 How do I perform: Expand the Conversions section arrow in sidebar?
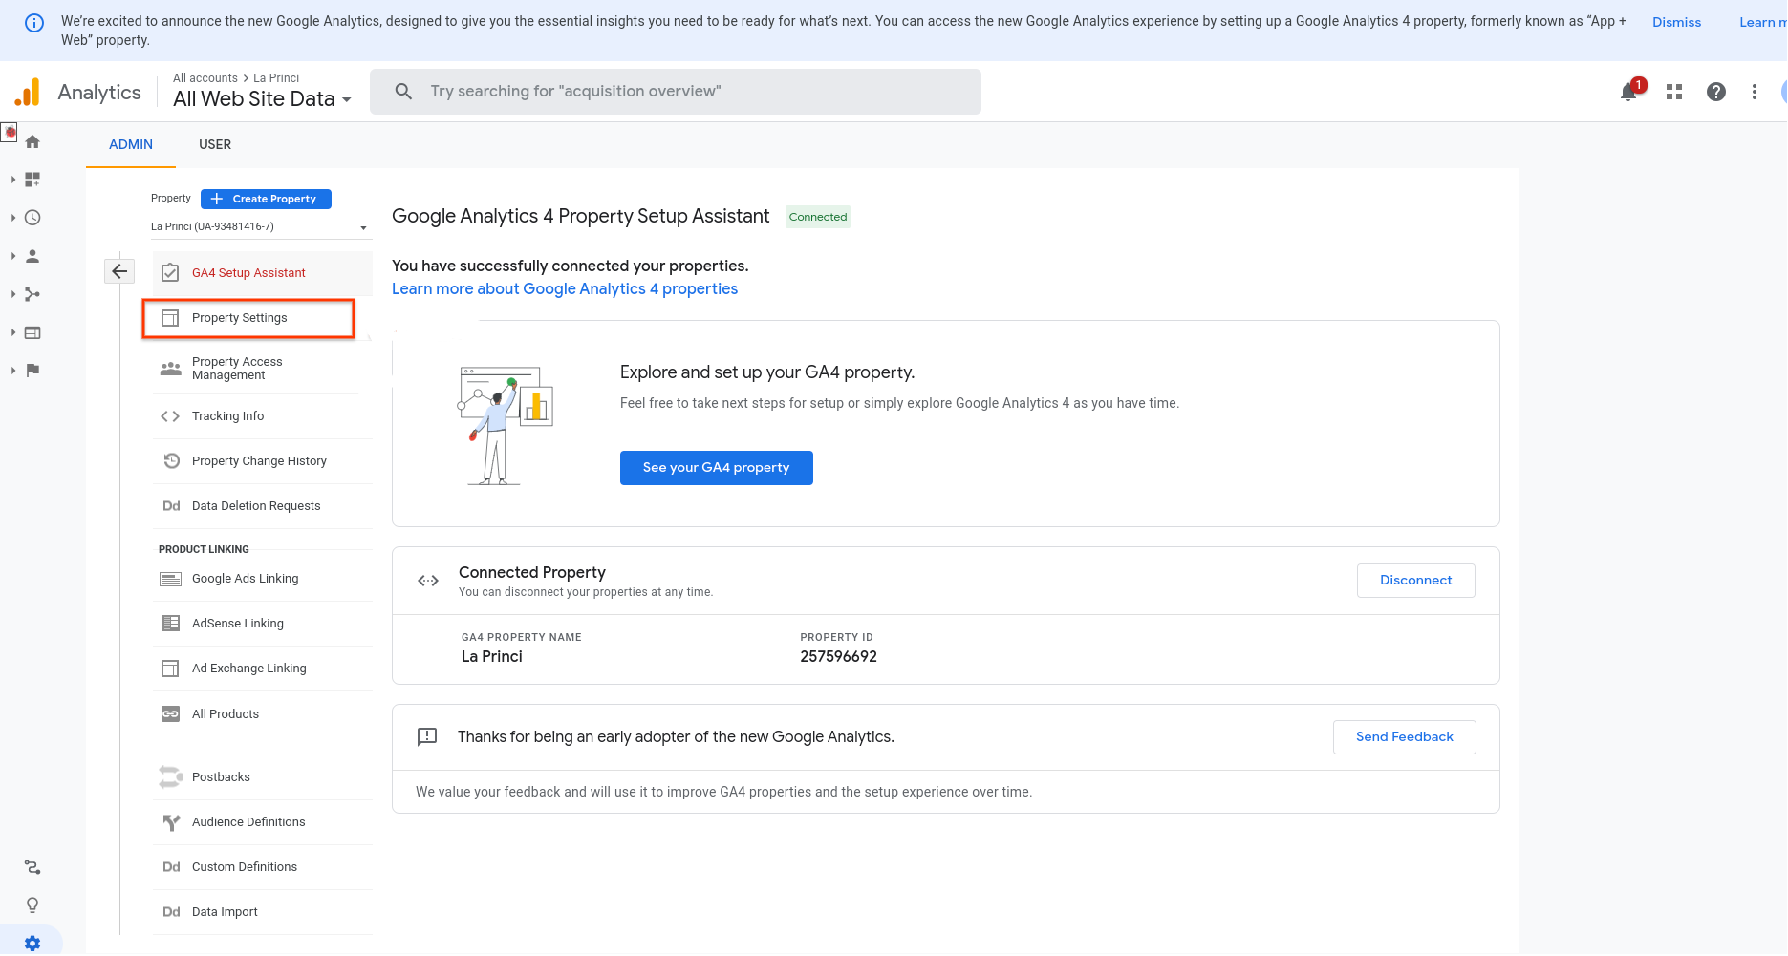pos(13,371)
